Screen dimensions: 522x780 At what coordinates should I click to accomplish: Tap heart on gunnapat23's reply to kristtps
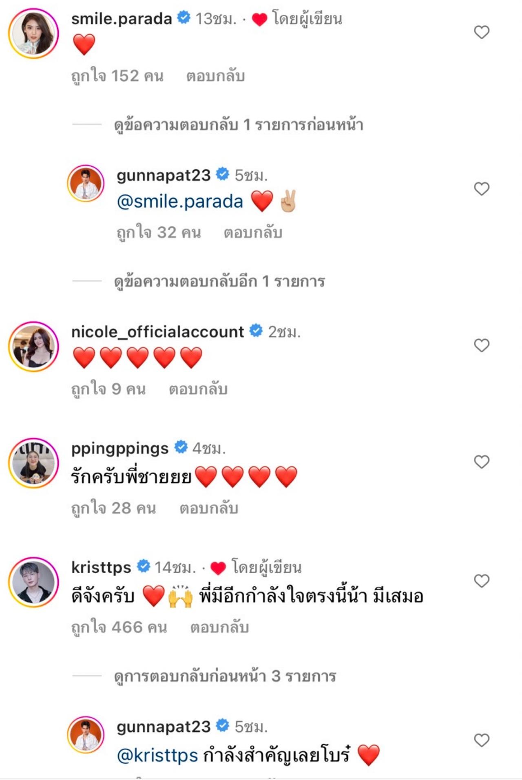tap(482, 740)
